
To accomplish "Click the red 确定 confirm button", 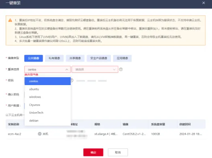I will tap(93, 152).
